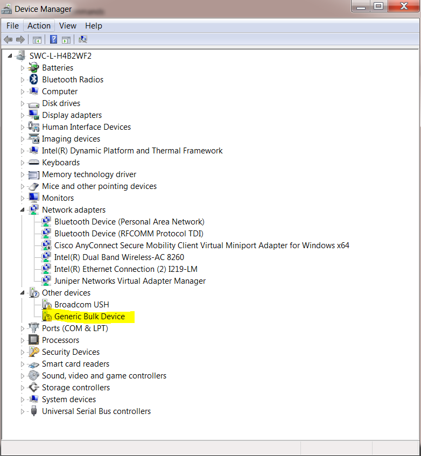The width and height of the screenshot is (421, 456).
Task: Select Generic Bulk Device entry
Action: click(x=89, y=317)
